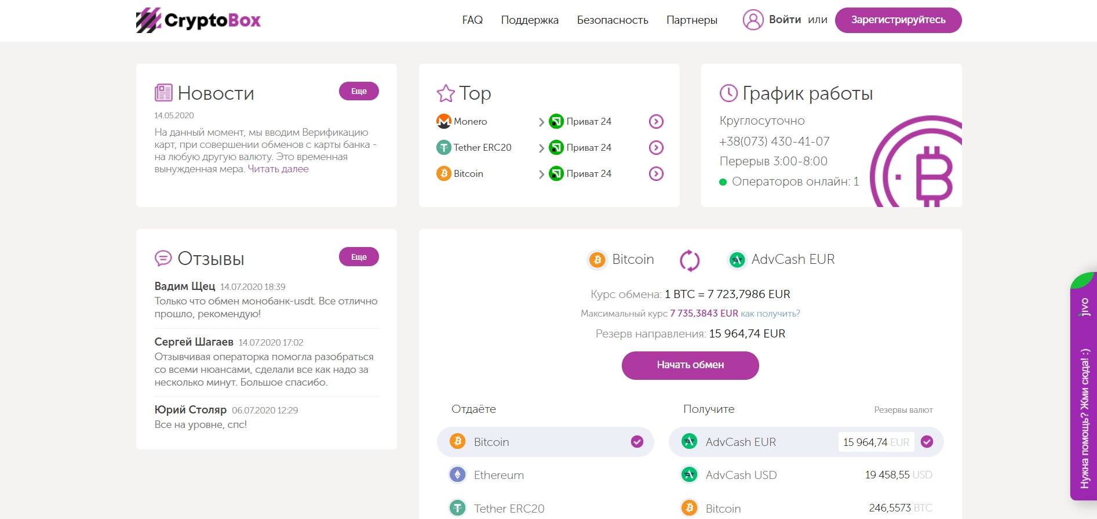Click the Приват 24 icon in Monero row
This screenshot has width=1097, height=519.
556,121
